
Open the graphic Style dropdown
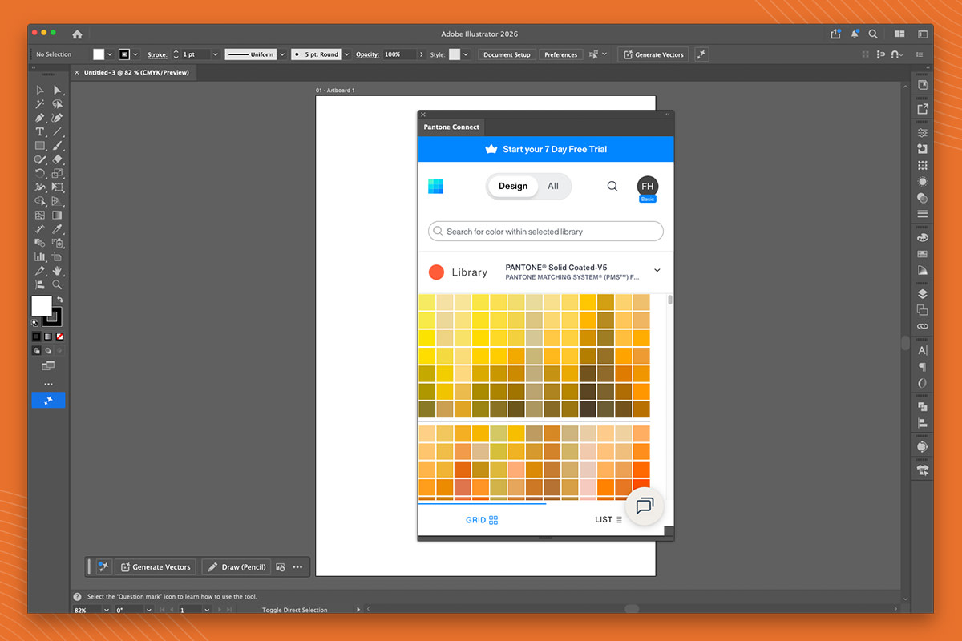[467, 54]
